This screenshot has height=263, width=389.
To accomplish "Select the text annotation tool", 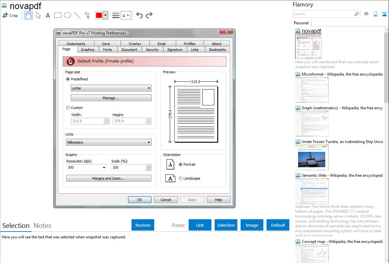I will 48,15.
